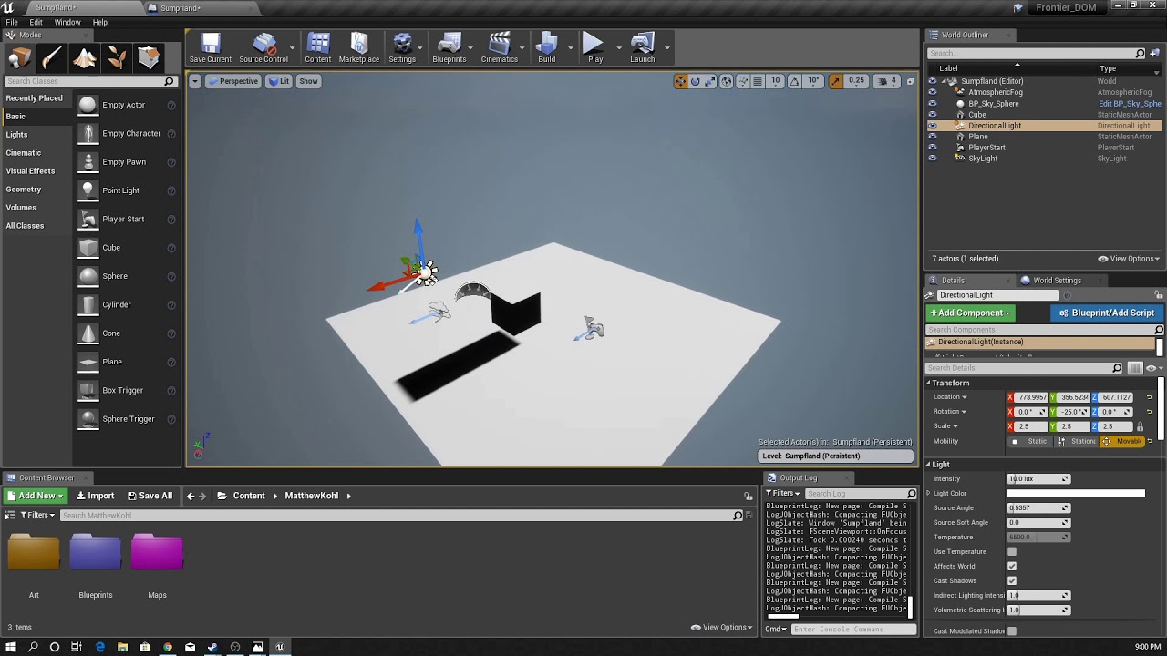Select the translate gizmo viewport icon
This screenshot has width=1167, height=656.
(680, 81)
